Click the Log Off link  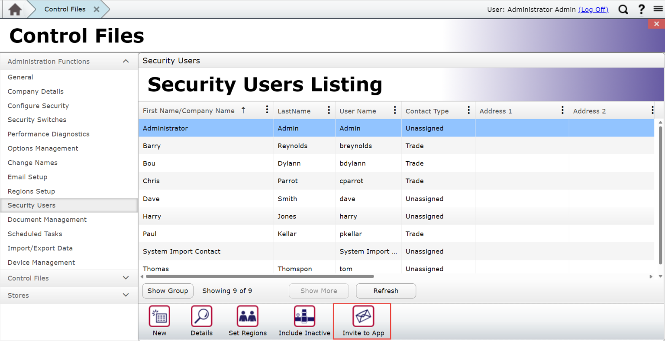click(593, 9)
